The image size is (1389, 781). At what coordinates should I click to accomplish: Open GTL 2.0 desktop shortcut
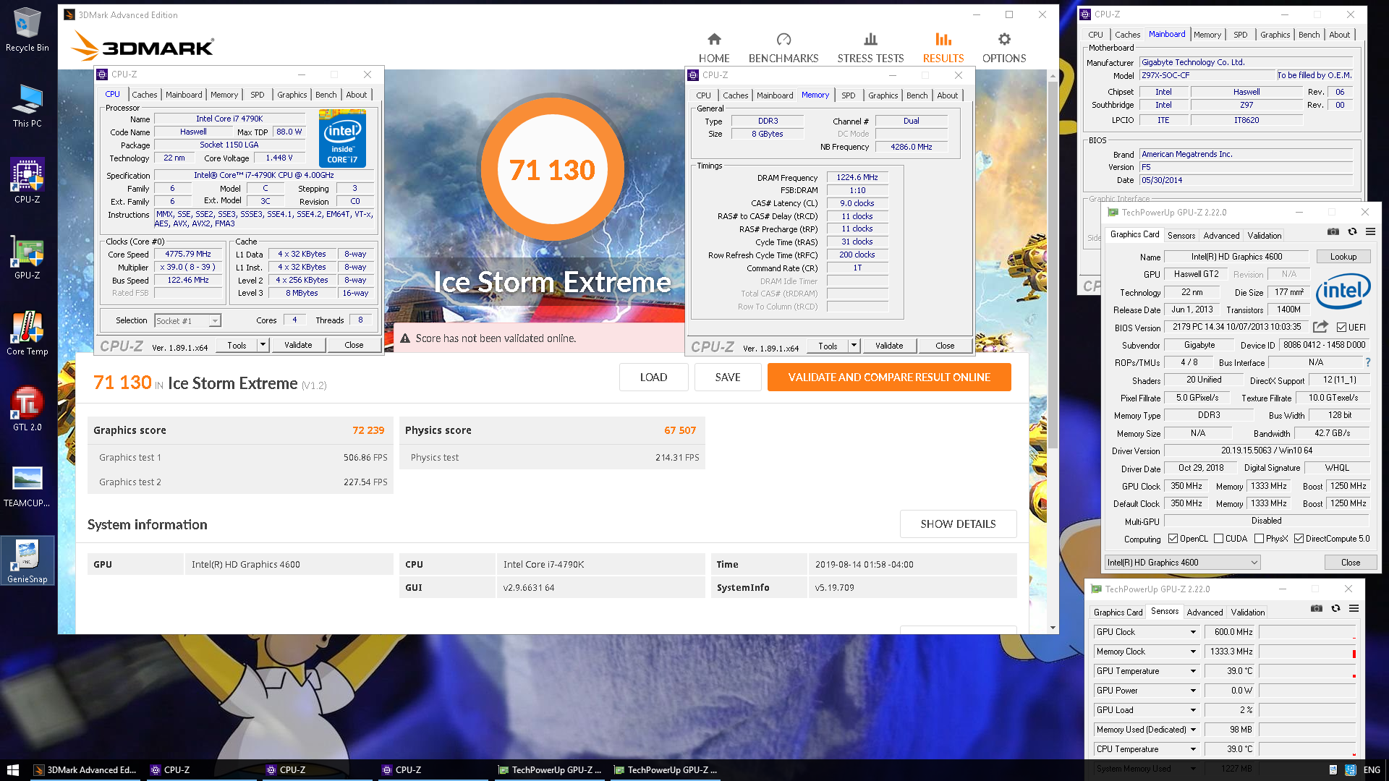[x=27, y=409]
